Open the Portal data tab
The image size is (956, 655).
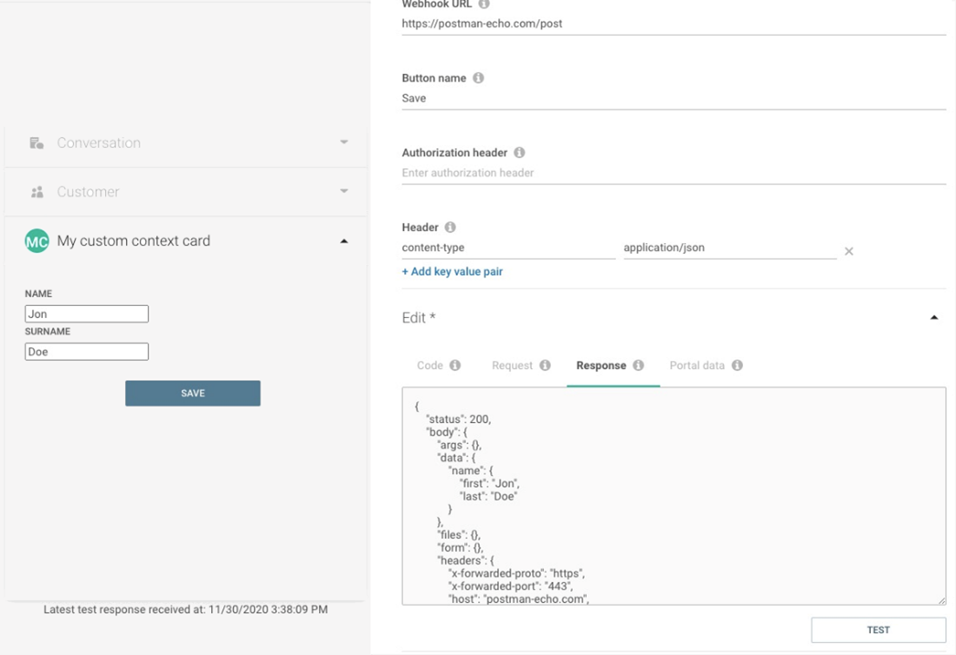pyautogui.click(x=697, y=366)
